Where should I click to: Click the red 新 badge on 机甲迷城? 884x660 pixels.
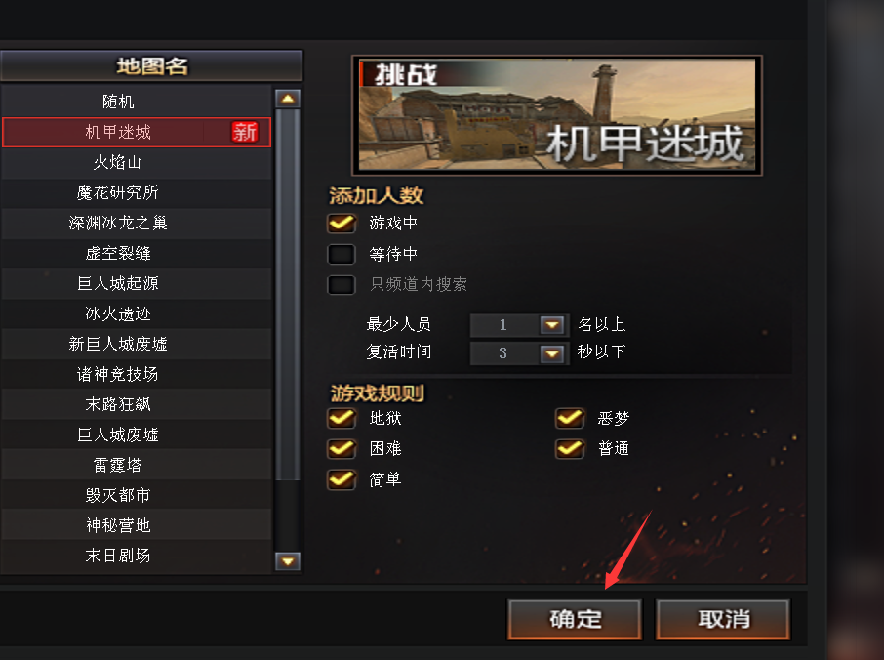pos(245,132)
